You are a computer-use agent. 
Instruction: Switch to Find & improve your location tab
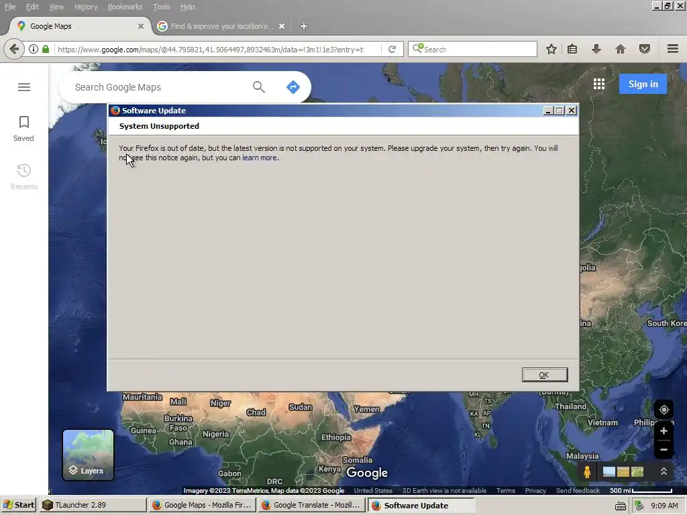[x=221, y=26]
